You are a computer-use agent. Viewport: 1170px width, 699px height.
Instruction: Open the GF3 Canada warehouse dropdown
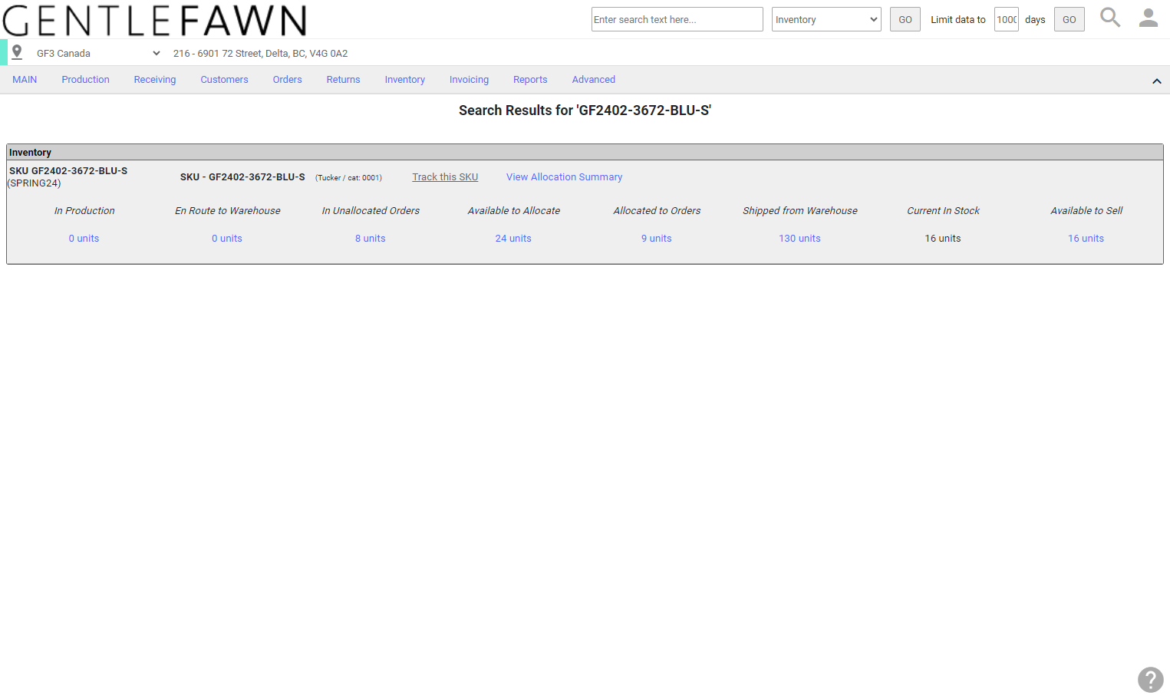coord(98,54)
